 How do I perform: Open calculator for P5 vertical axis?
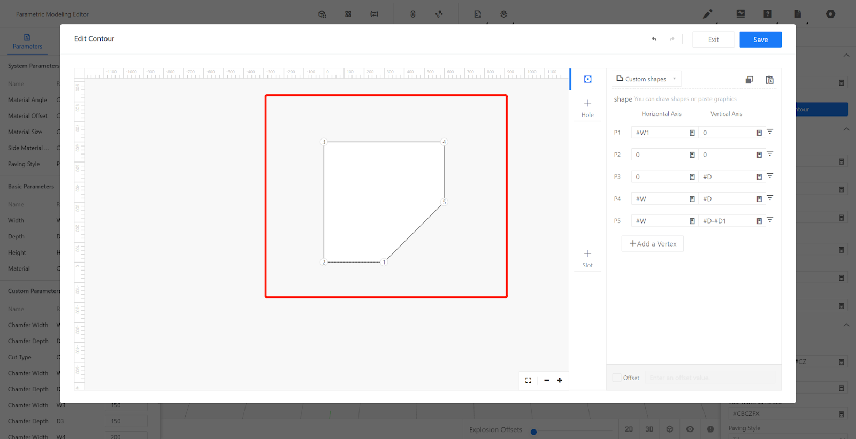(759, 221)
